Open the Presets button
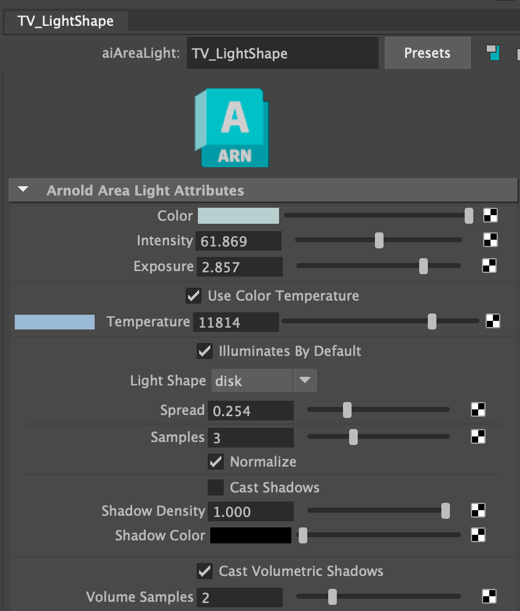The height and width of the screenshot is (611, 520). 427,53
